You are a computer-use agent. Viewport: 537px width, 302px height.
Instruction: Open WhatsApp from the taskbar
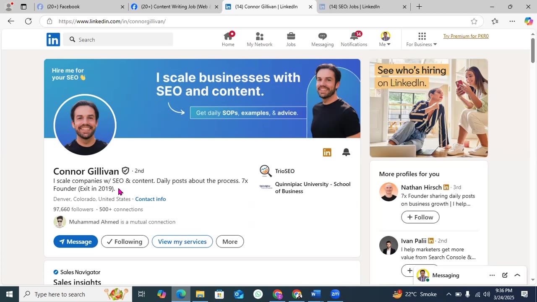click(x=258, y=294)
